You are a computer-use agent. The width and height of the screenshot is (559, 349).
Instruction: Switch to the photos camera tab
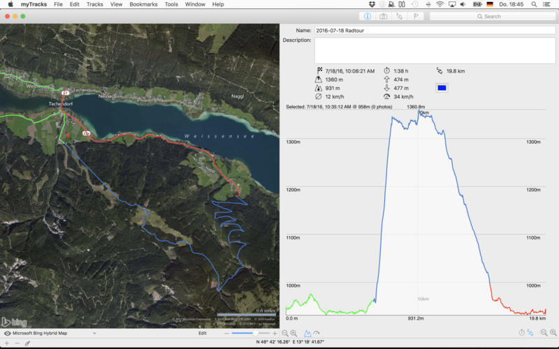383,16
